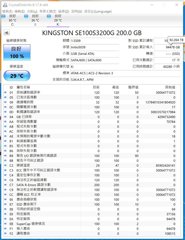Viewport: 185px width, 240px height.
Task: Click status dot for attribute 01 原始讀取錯誤率
Action: [5, 93]
